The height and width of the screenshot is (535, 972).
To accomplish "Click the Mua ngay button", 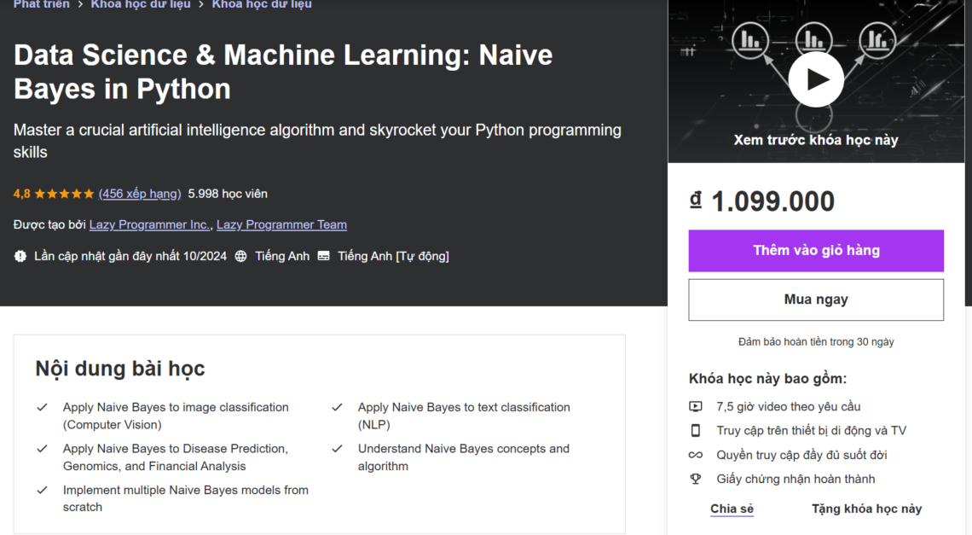I will click(x=815, y=299).
